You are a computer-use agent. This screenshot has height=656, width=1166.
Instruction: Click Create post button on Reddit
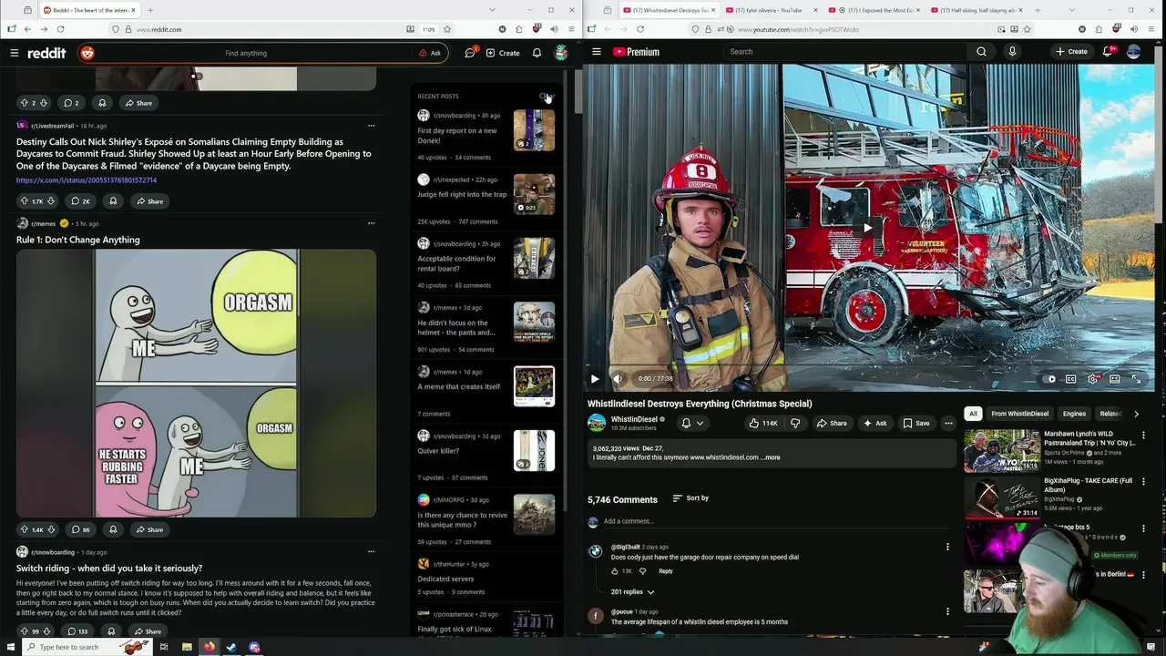tap(503, 53)
